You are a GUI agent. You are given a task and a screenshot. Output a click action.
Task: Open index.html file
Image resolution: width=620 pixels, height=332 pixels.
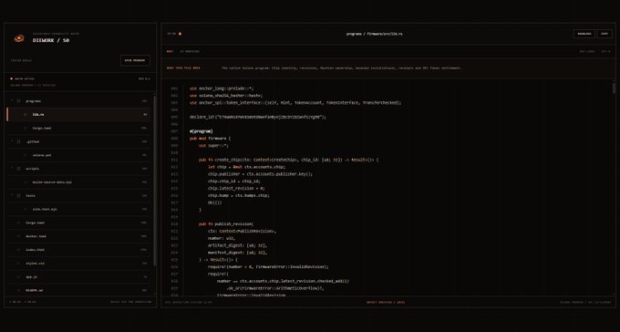(x=79, y=250)
